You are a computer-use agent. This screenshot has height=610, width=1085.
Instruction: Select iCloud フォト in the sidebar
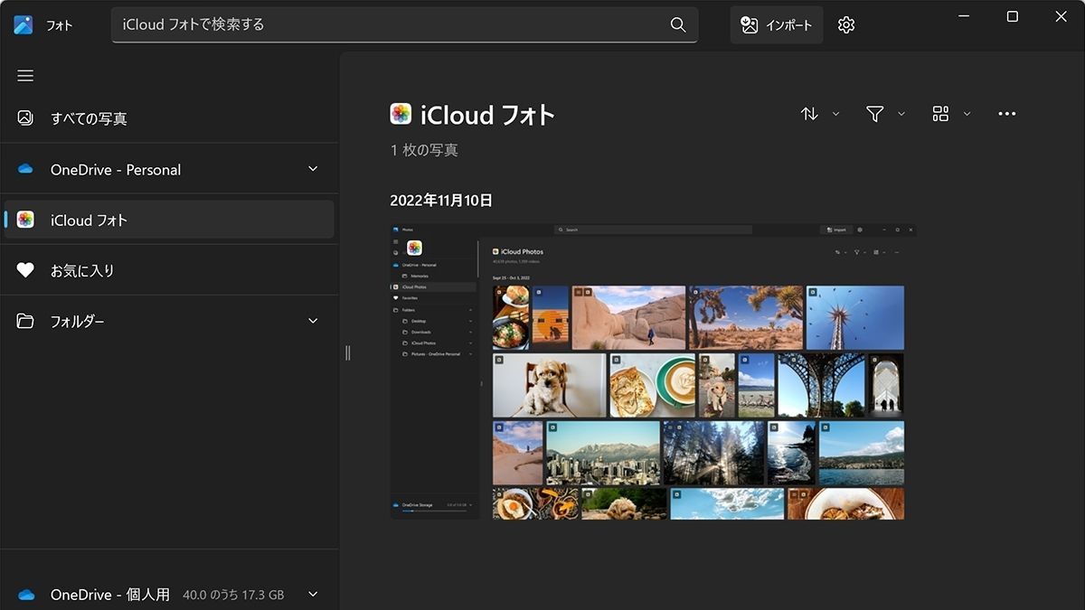point(169,220)
